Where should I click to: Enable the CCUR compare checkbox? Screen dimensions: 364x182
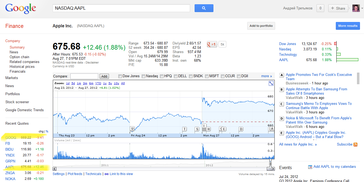click(223, 76)
